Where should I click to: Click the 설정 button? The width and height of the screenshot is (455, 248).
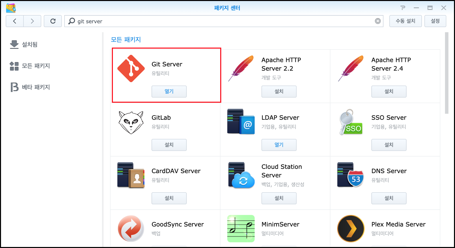click(435, 21)
